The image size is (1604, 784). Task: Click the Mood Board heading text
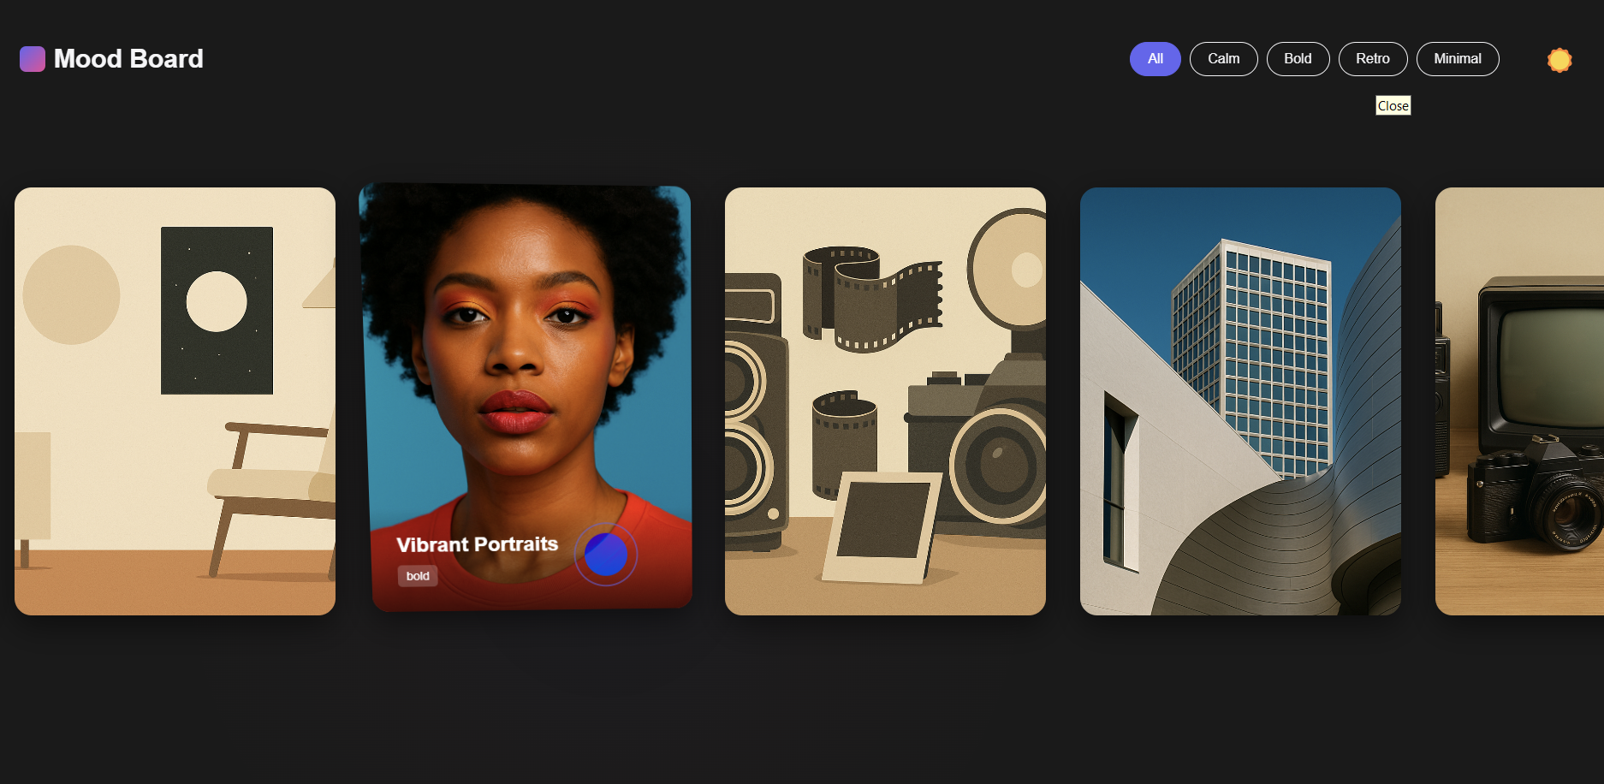[x=128, y=59]
